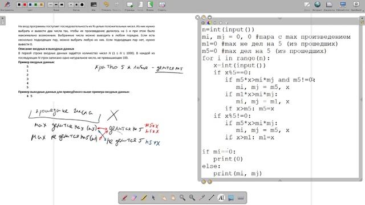Open the Internet browser mode globe
Screen dimensions: 365x205
tap(317, 5)
